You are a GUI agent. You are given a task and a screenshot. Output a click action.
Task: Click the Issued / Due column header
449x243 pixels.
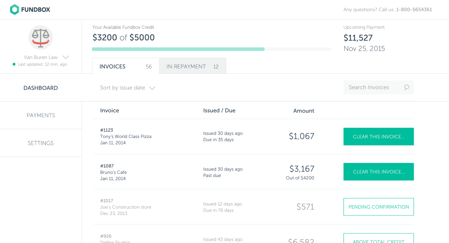tap(219, 110)
